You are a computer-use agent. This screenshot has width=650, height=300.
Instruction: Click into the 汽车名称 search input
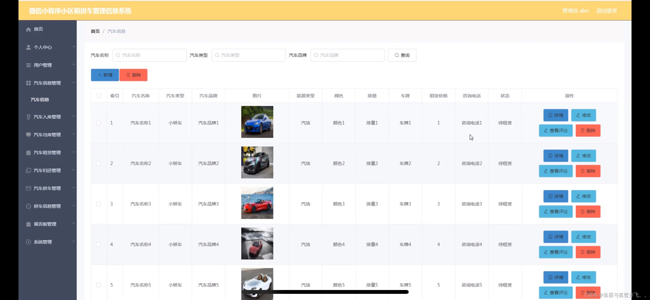149,55
